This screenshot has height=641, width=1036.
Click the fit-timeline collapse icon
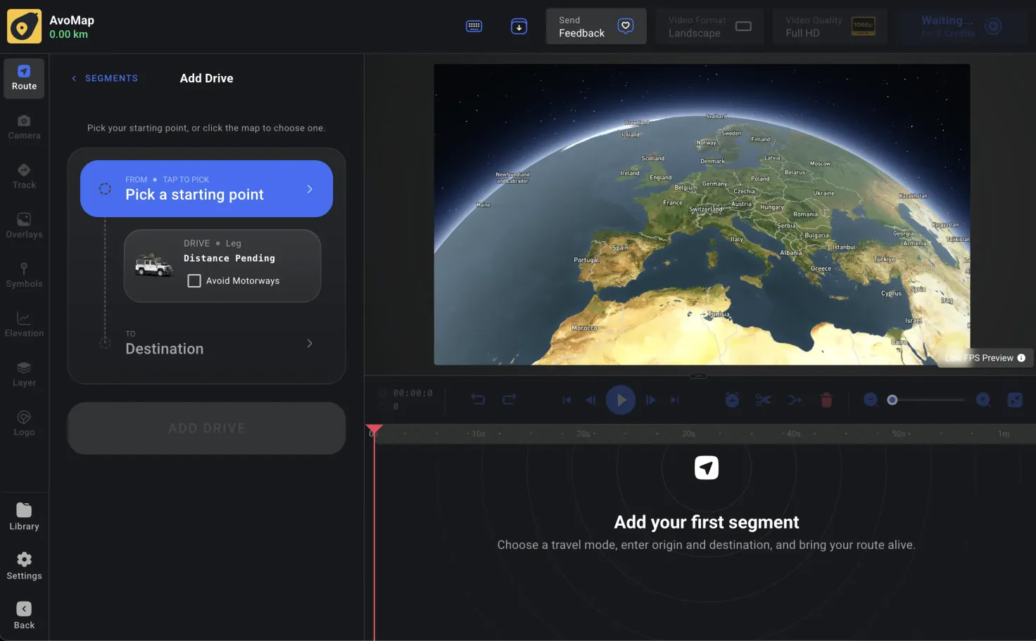1015,400
